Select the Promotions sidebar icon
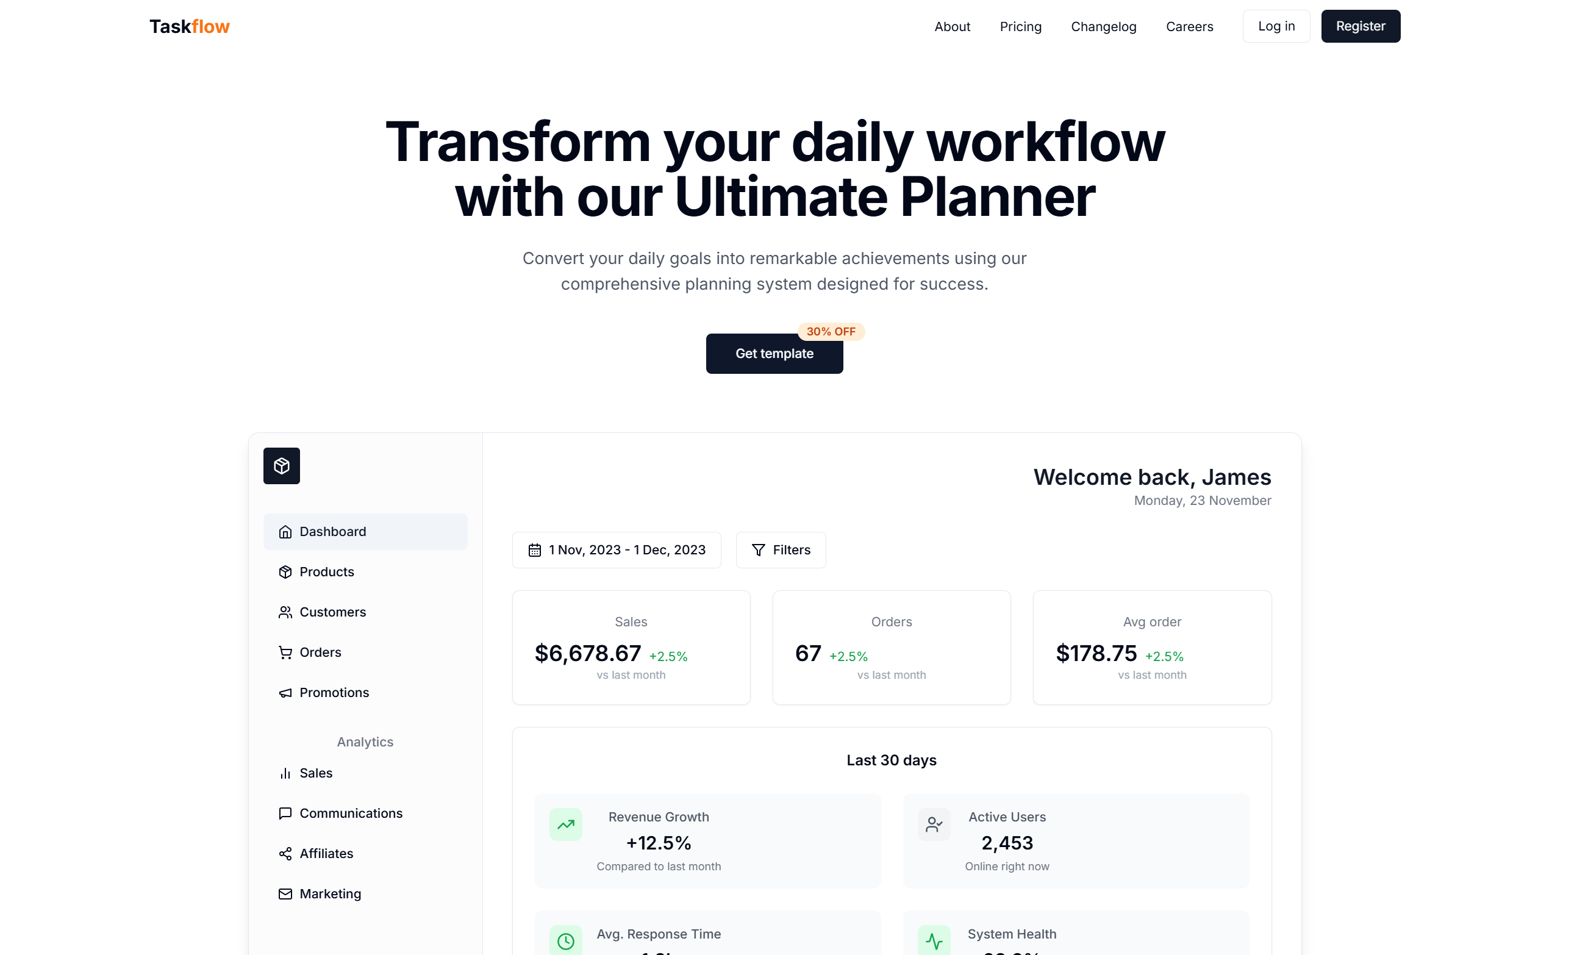The width and height of the screenshot is (1577, 955). 285,692
